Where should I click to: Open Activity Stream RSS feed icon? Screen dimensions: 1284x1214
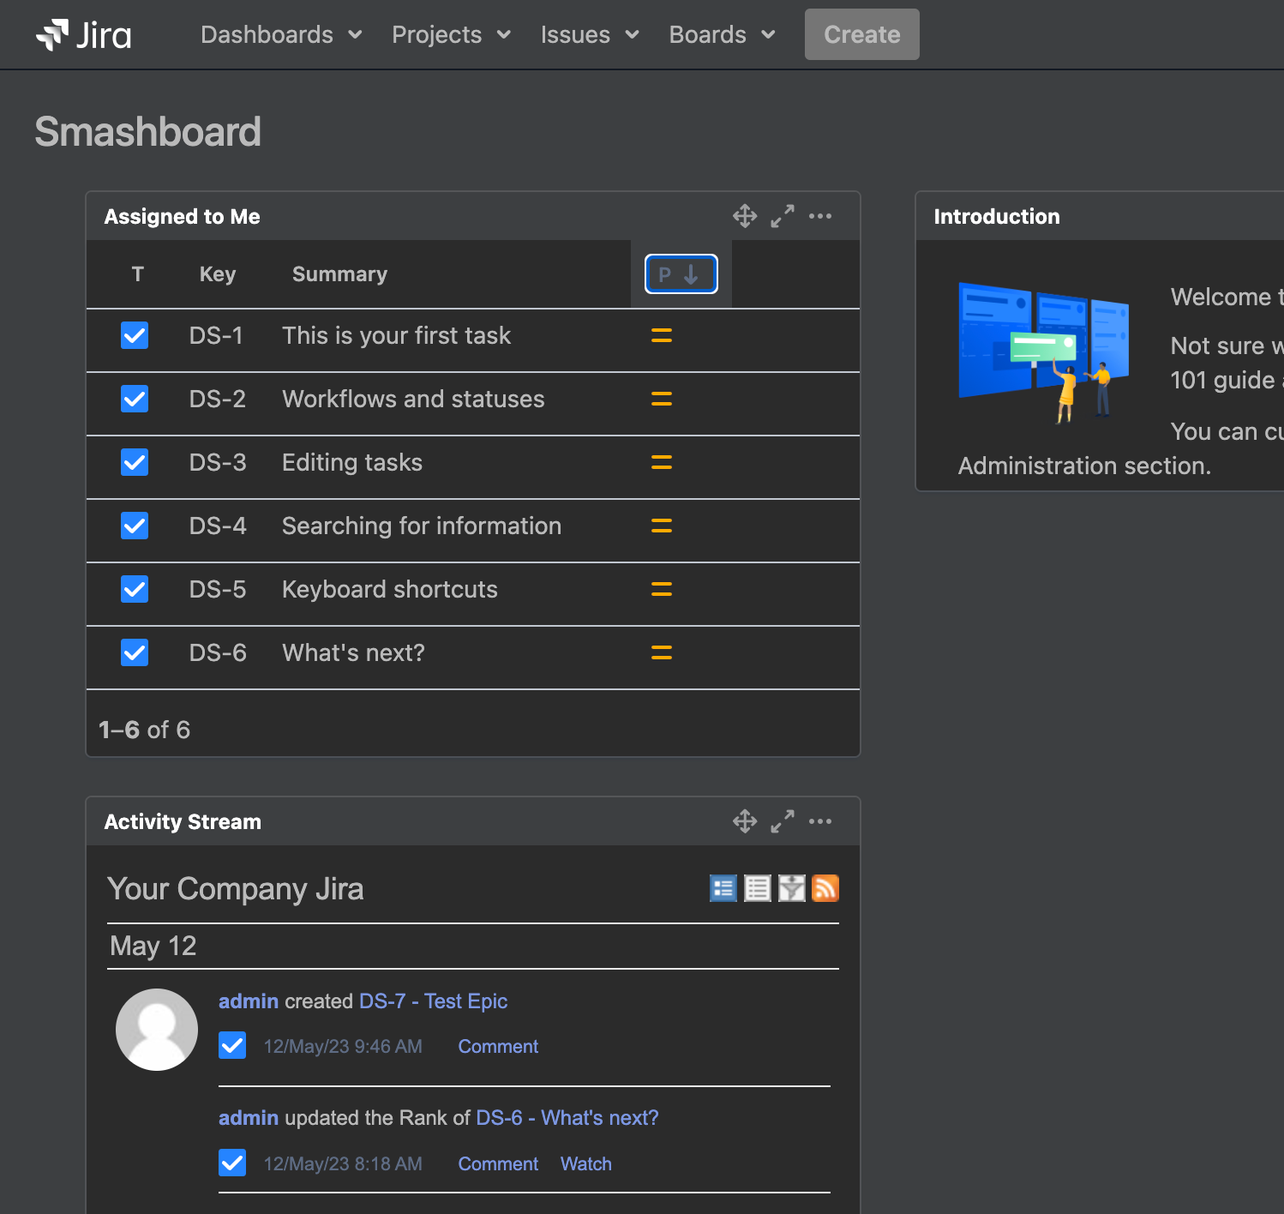pos(825,888)
